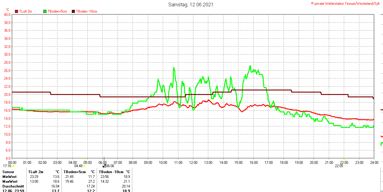Click the 40.0 label on temperature axis
Image resolution: width=383 pixels, height=192 pixels.
(x=7, y=15)
